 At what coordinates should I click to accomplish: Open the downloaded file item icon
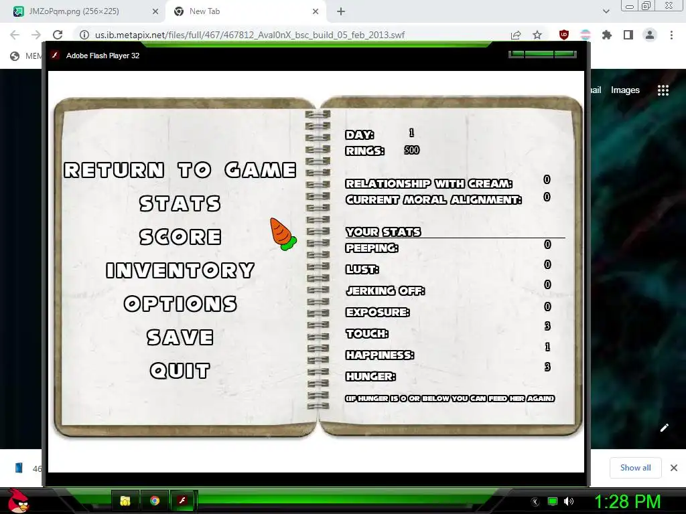pyautogui.click(x=19, y=468)
